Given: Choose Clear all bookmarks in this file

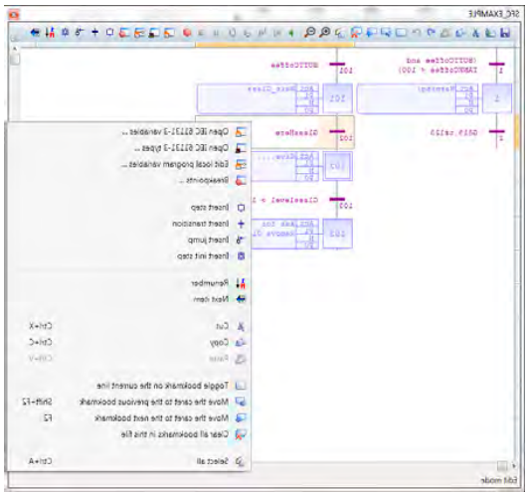Looking at the screenshot, I should 129,434.
